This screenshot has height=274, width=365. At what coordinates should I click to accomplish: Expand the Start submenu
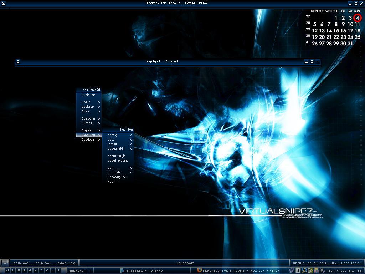tap(89, 102)
